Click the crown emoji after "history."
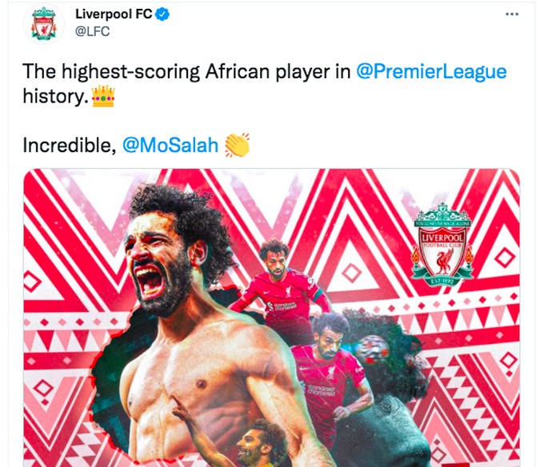 (104, 98)
